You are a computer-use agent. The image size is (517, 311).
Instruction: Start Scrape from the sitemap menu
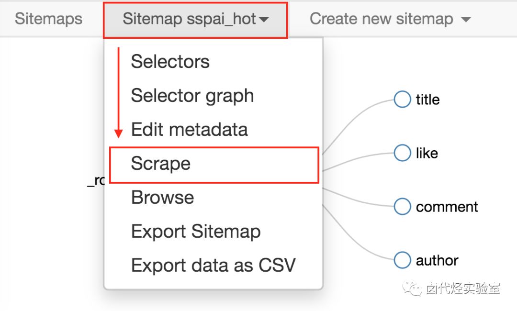161,164
